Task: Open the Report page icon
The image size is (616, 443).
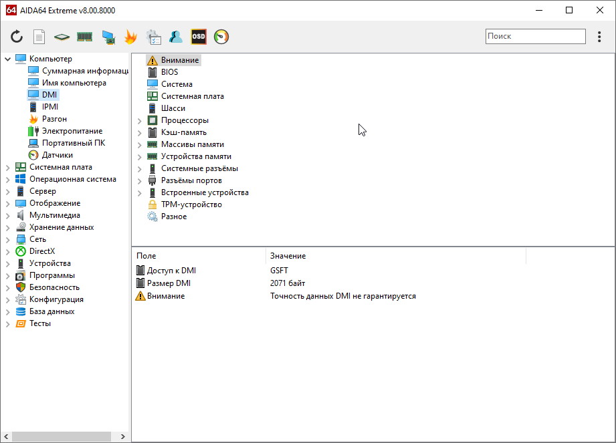Action: pos(39,37)
